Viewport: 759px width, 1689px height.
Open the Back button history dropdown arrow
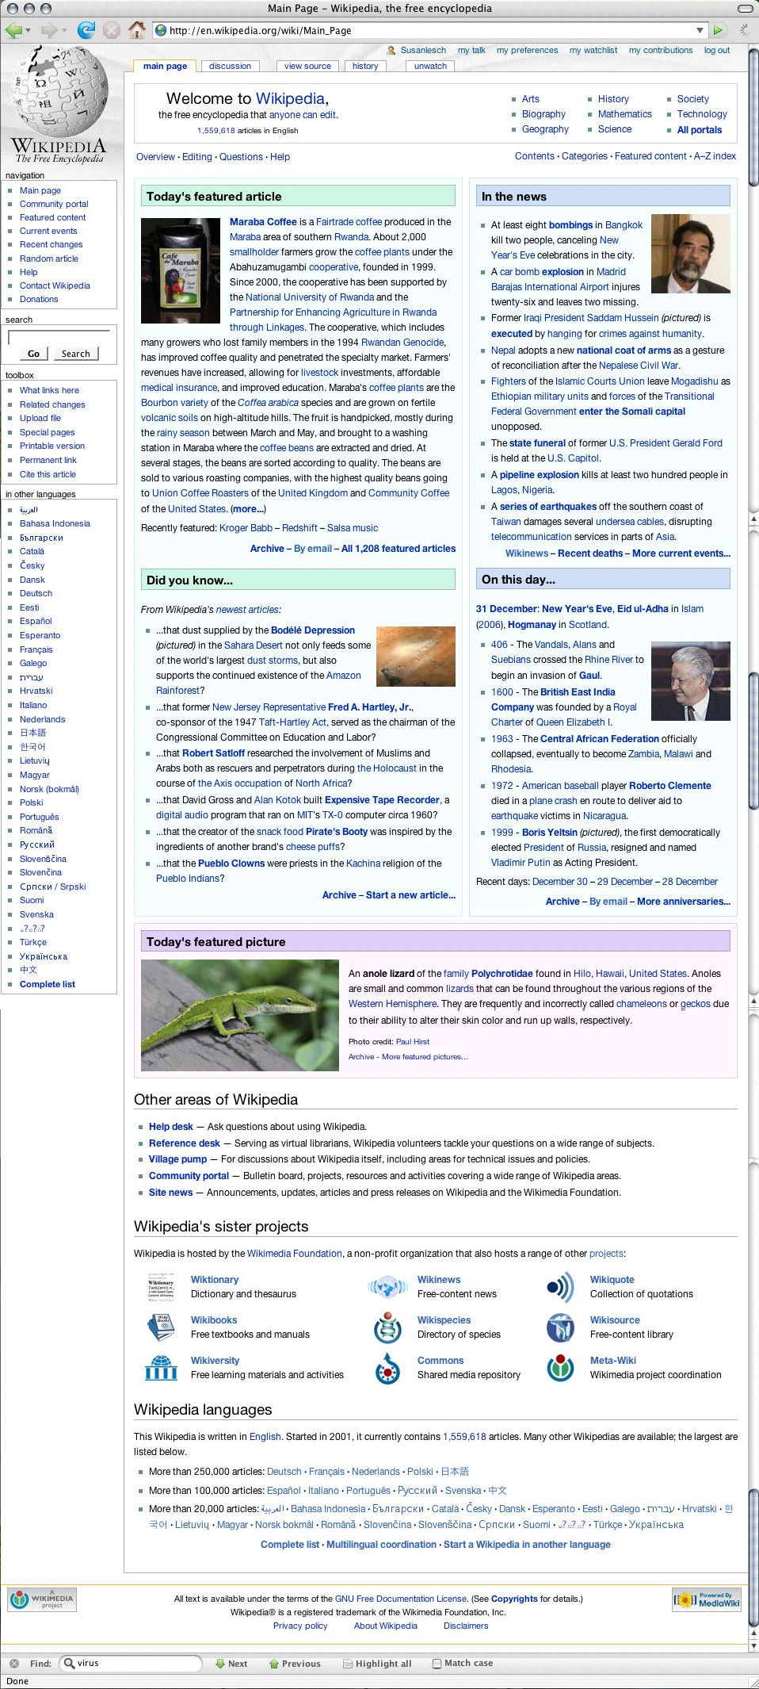[29, 31]
